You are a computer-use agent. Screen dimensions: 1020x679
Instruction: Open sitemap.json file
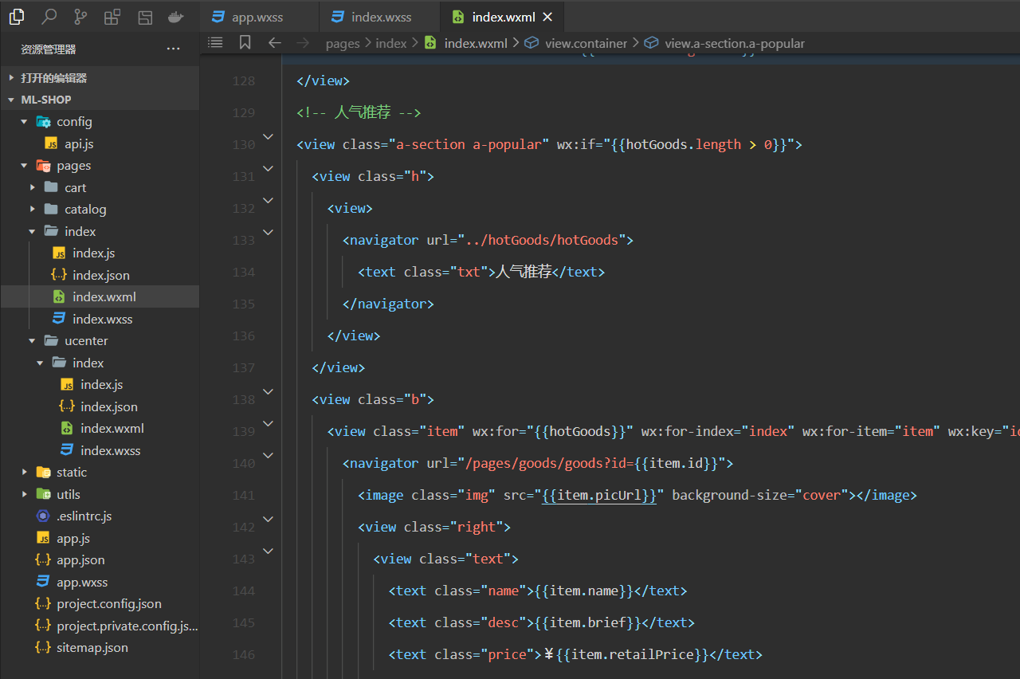pyautogui.click(x=100, y=648)
